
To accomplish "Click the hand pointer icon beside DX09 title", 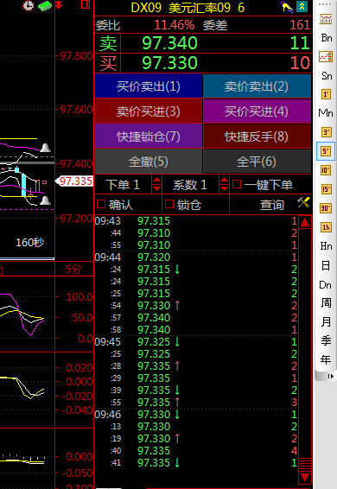I will [x=287, y=7].
